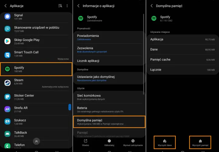Open Domyślna pamięć storage entry
The image size is (219, 152).
(x=109, y=122)
